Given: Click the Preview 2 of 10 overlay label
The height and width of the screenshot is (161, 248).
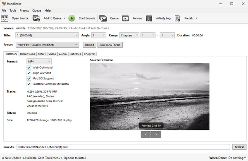Looking at the screenshot, I should coord(151,126).
